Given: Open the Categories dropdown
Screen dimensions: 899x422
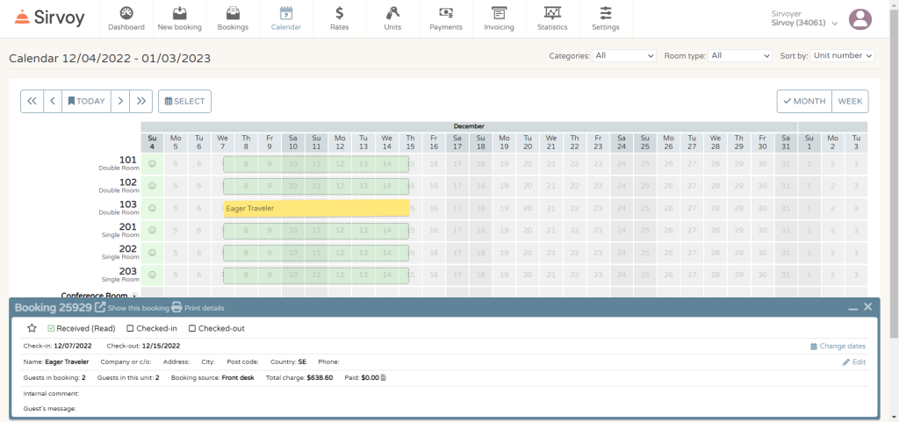Looking at the screenshot, I should 624,55.
